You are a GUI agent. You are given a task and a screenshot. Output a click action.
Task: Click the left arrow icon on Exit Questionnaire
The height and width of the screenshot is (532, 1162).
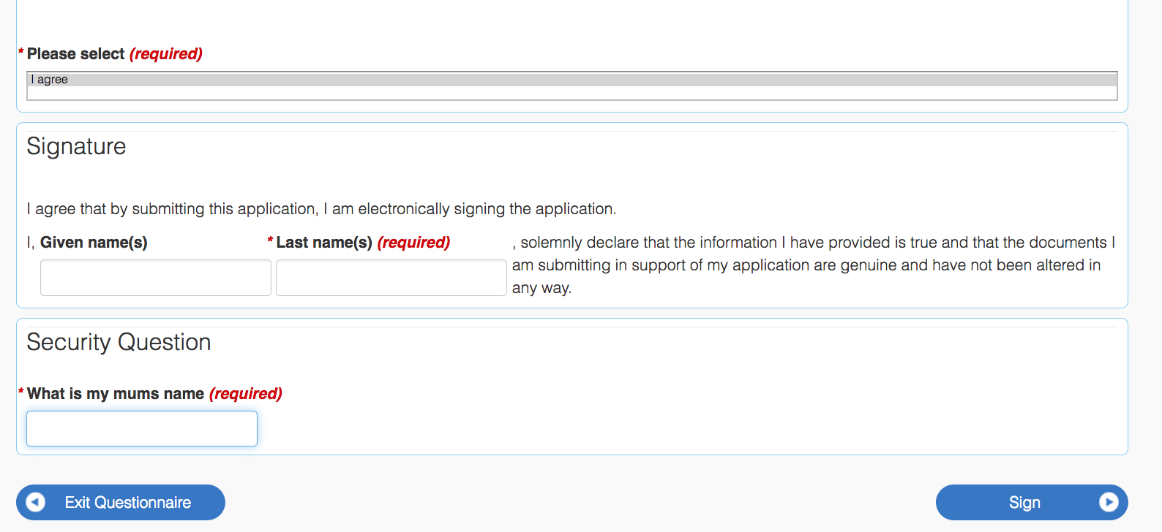point(36,502)
